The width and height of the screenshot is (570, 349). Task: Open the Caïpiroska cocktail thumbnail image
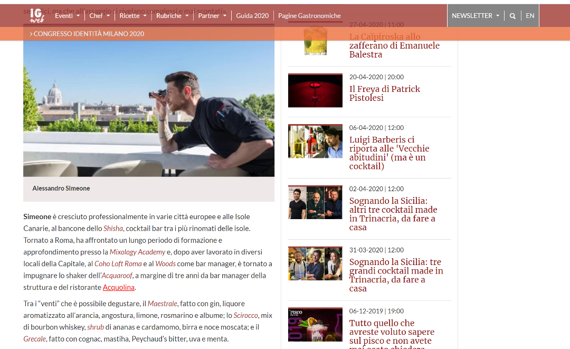[315, 40]
